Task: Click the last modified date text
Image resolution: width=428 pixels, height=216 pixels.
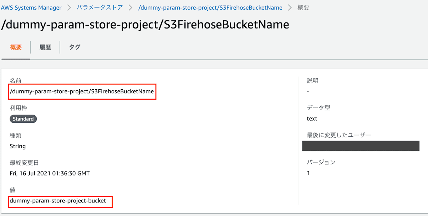Action: [x=49, y=173]
